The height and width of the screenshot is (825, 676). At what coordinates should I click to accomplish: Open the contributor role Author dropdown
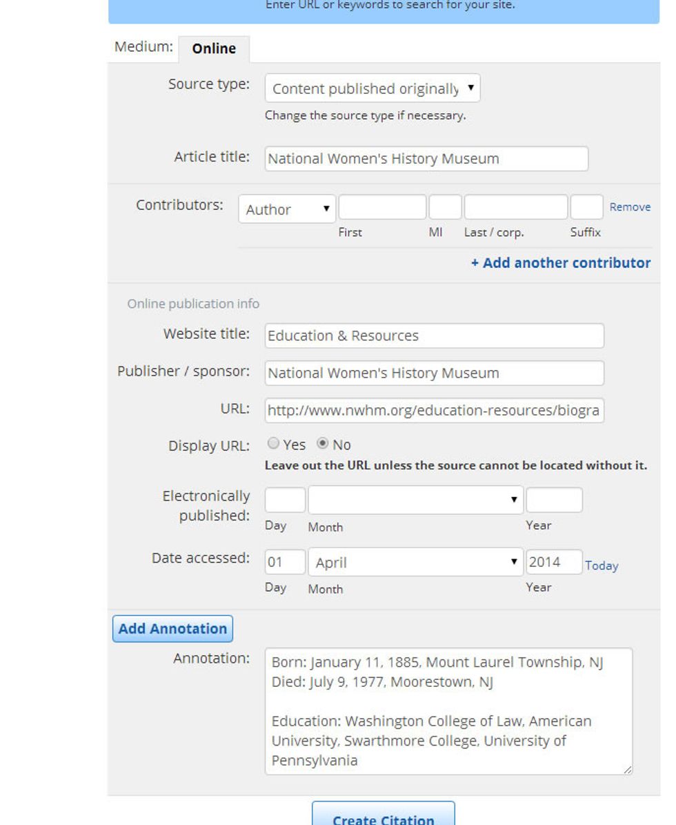pyautogui.click(x=286, y=209)
